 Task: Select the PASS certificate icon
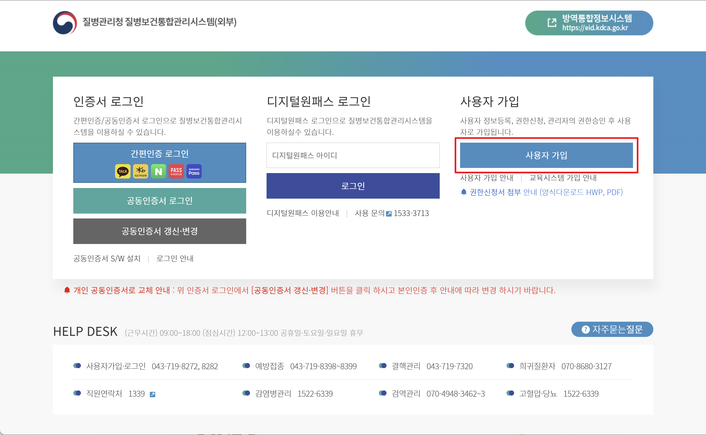176,171
